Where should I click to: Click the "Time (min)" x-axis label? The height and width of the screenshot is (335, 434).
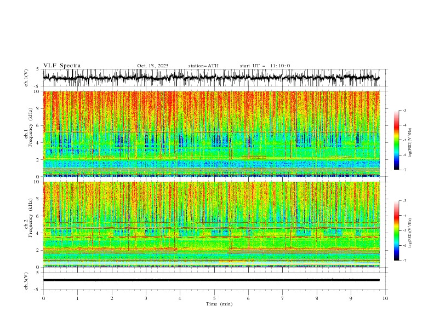[219, 304]
